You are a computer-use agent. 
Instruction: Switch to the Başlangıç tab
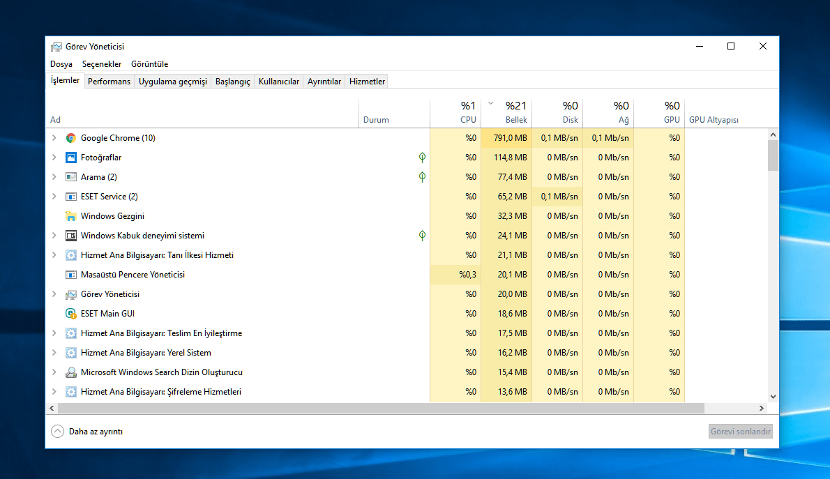pyautogui.click(x=232, y=82)
